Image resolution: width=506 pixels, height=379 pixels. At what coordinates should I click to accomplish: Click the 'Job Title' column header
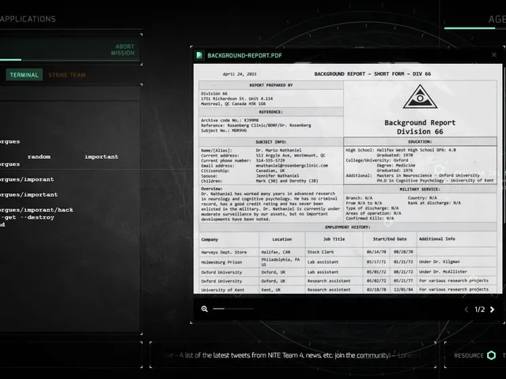(334, 239)
